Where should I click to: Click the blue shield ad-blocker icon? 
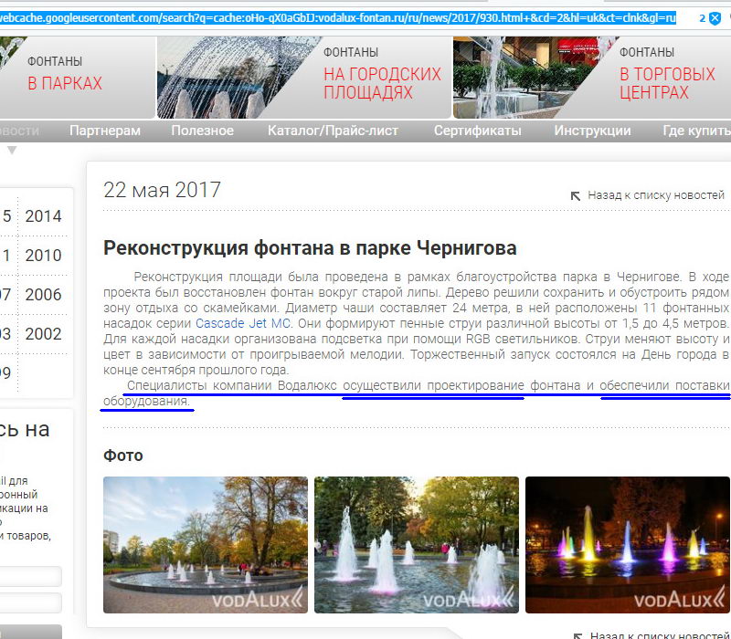coord(715,17)
